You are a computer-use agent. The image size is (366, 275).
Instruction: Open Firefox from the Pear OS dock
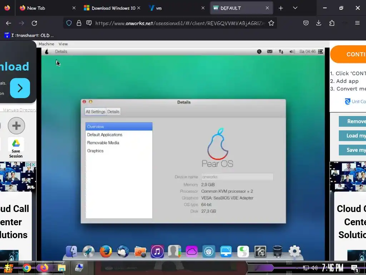point(106,252)
